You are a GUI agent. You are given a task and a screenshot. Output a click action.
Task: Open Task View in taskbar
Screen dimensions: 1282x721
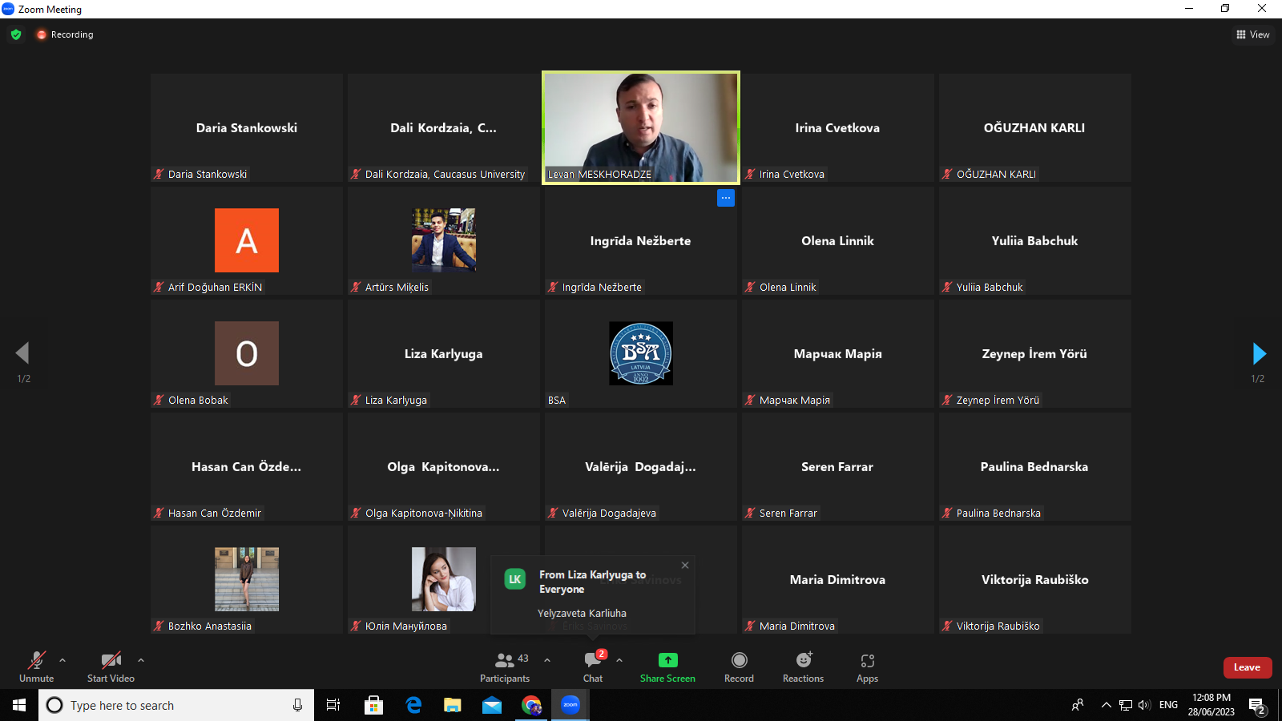coord(333,705)
